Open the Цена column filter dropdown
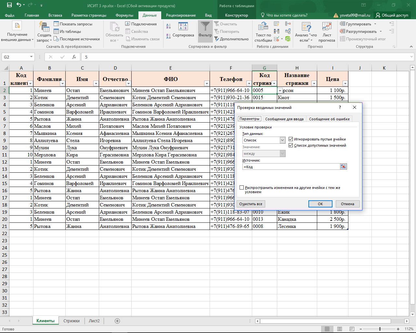416x333 pixels. click(345, 84)
